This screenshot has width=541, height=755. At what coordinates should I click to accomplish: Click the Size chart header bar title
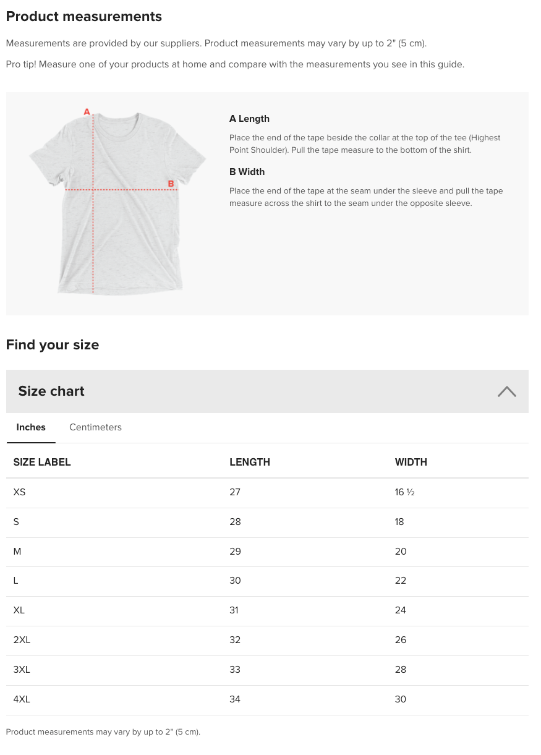51,391
